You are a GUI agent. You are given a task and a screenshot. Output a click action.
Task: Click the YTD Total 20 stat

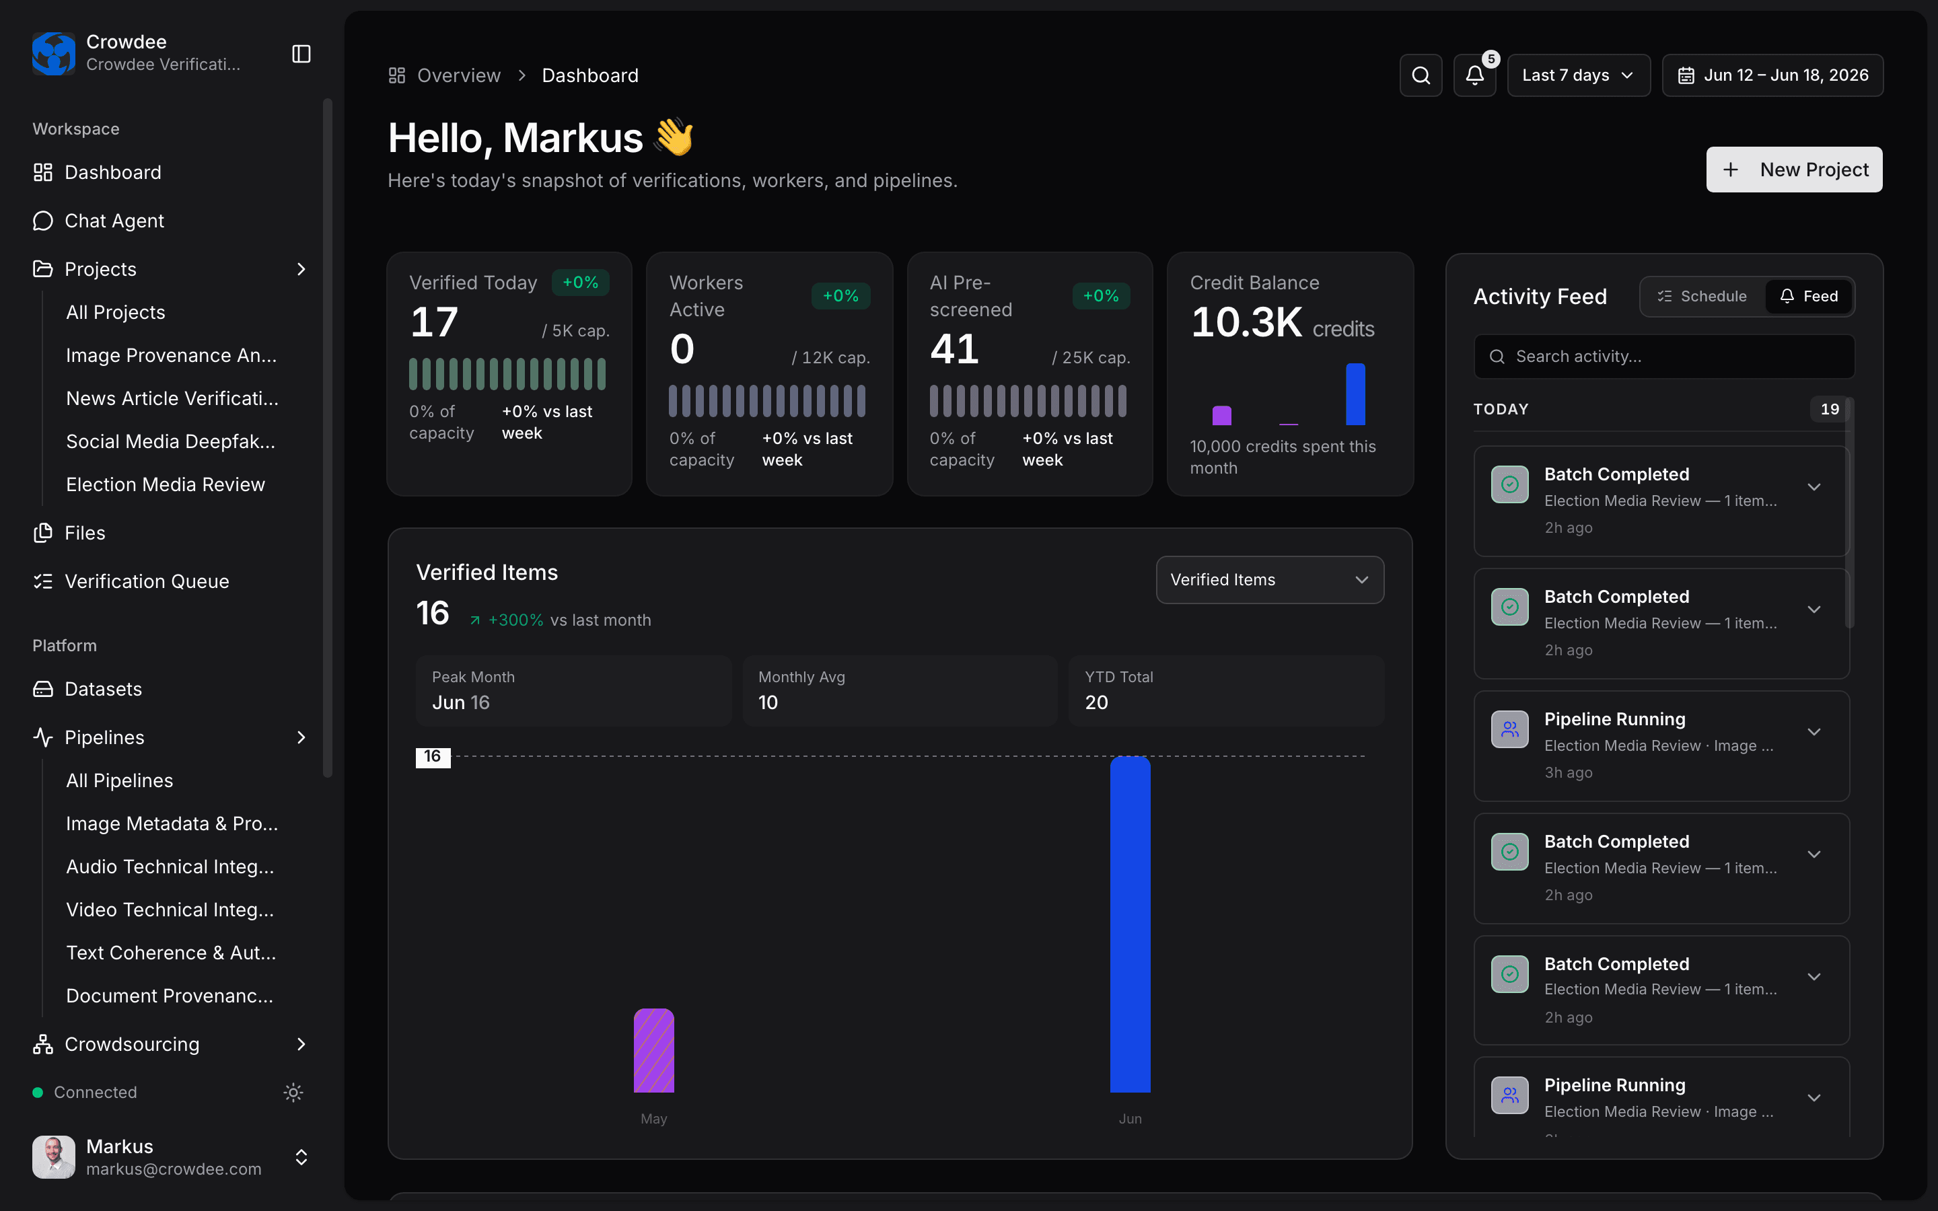tap(1226, 690)
